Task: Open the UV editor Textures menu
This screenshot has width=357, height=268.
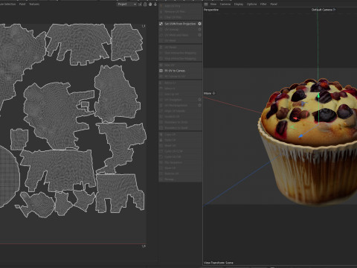Action: pyautogui.click(x=34, y=4)
